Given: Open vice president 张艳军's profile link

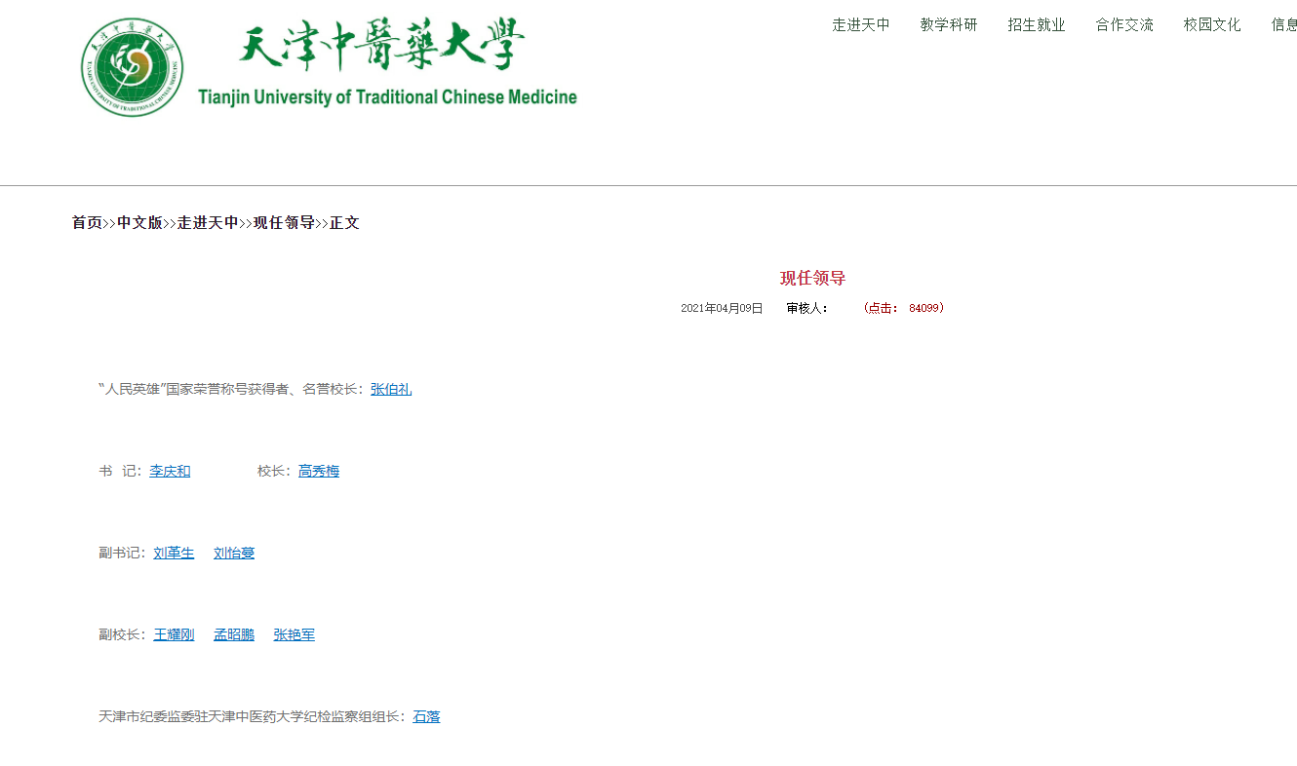Looking at the screenshot, I should [294, 635].
